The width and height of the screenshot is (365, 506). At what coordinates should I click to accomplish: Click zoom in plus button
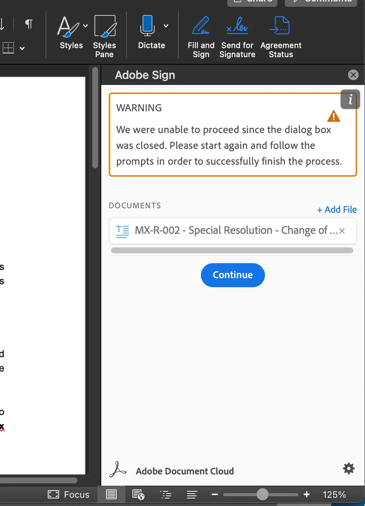[307, 495]
